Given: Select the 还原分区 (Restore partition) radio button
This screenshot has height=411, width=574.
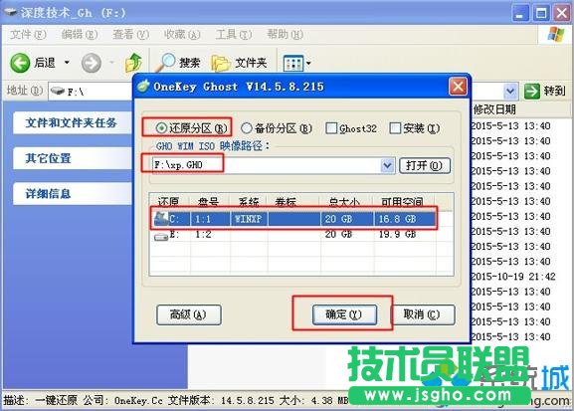Looking at the screenshot, I should coord(161,128).
